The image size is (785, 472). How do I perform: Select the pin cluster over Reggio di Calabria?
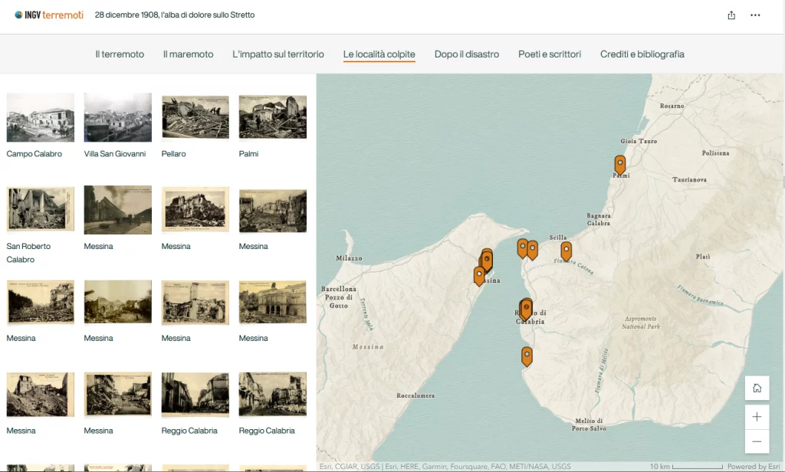pos(526,310)
